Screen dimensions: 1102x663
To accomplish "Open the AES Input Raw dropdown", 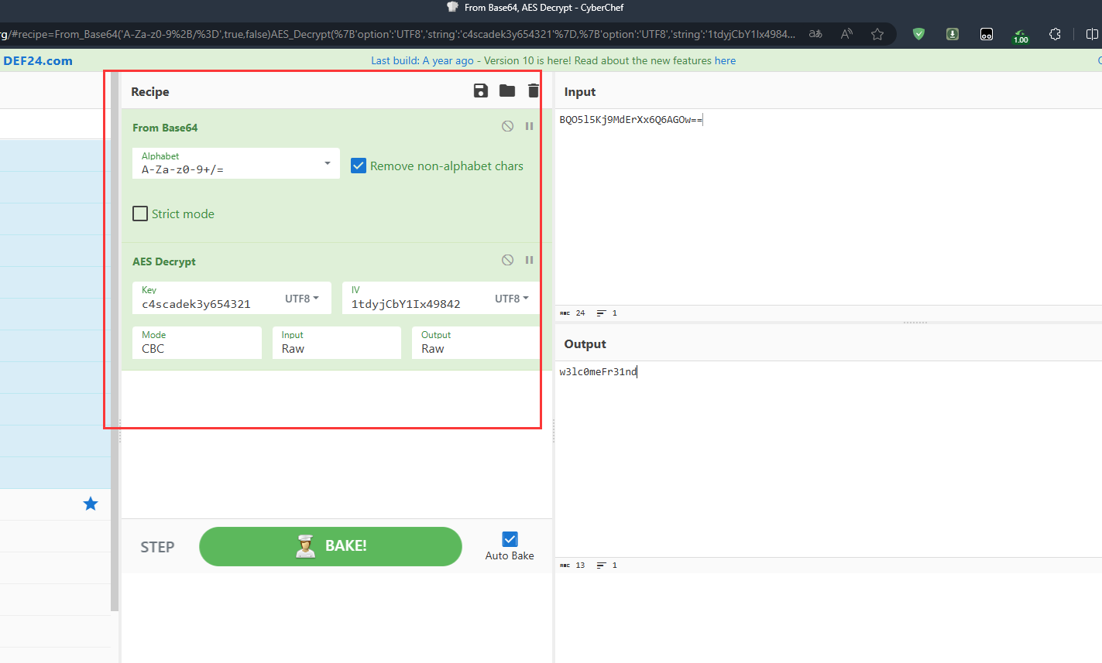I will (x=337, y=343).
